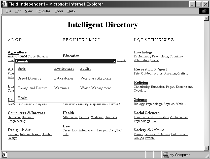Image resolution: width=210 pixels, height=159 pixels.
Task: Click the My Computer zone icon
Action: (x=165, y=155)
